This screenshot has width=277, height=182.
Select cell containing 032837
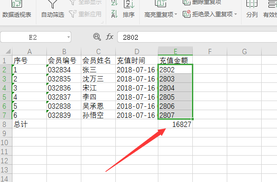point(64,97)
